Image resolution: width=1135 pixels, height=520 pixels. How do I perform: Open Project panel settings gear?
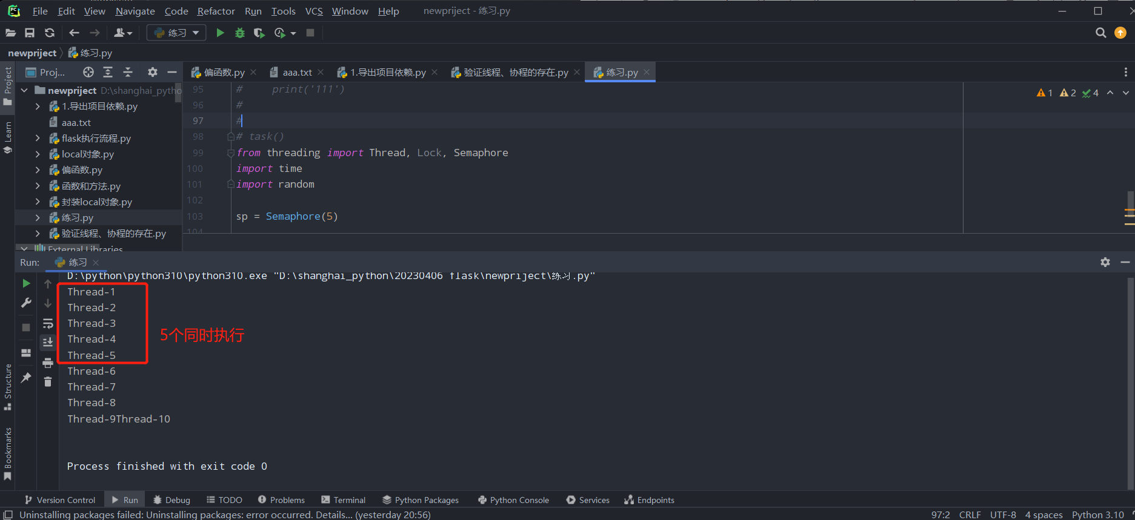[x=153, y=72]
